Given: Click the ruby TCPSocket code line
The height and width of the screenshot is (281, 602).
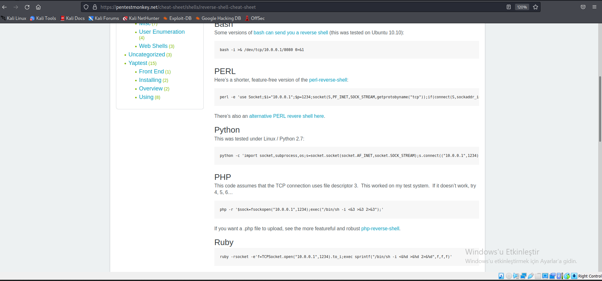Looking at the screenshot, I should point(336,257).
